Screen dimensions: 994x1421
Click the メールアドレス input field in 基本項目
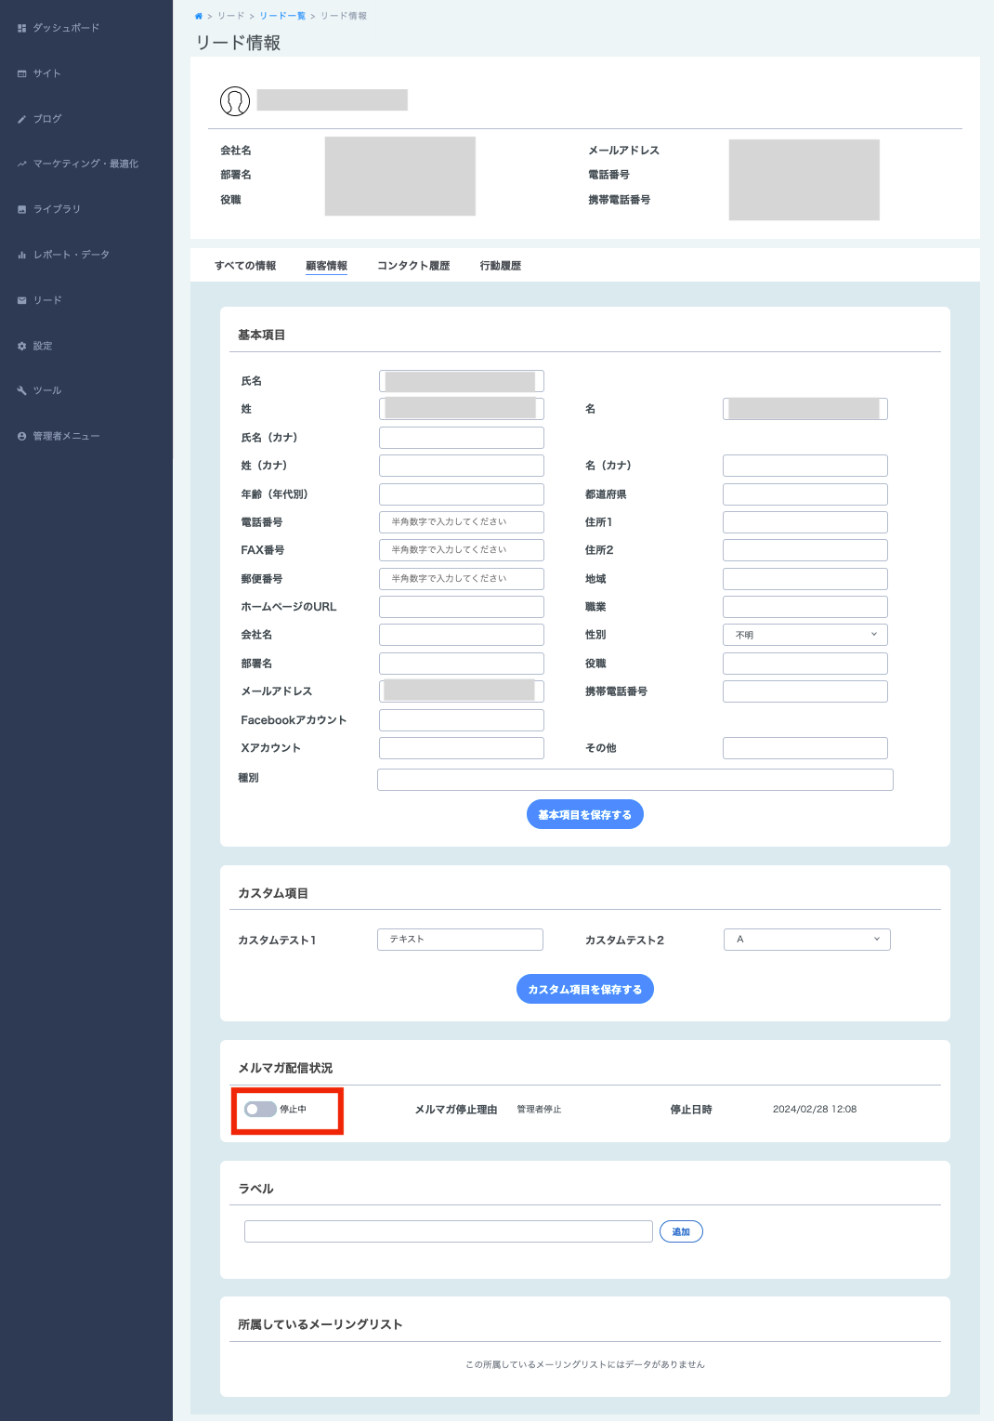(x=462, y=691)
